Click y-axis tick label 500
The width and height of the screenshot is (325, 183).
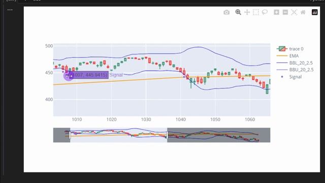click(x=49, y=46)
